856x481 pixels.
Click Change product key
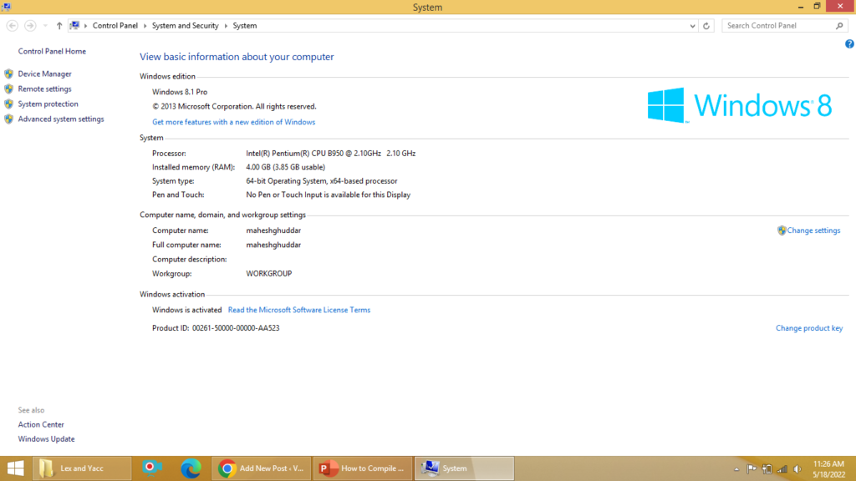click(x=808, y=327)
